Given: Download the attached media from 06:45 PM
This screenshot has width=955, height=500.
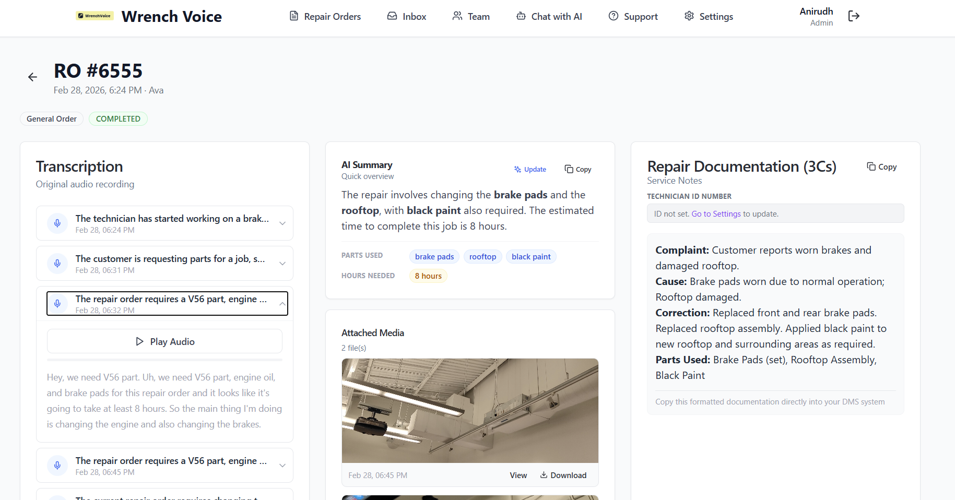Looking at the screenshot, I should tap(563, 475).
